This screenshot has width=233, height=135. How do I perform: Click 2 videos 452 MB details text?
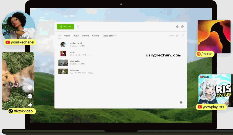[77, 46]
